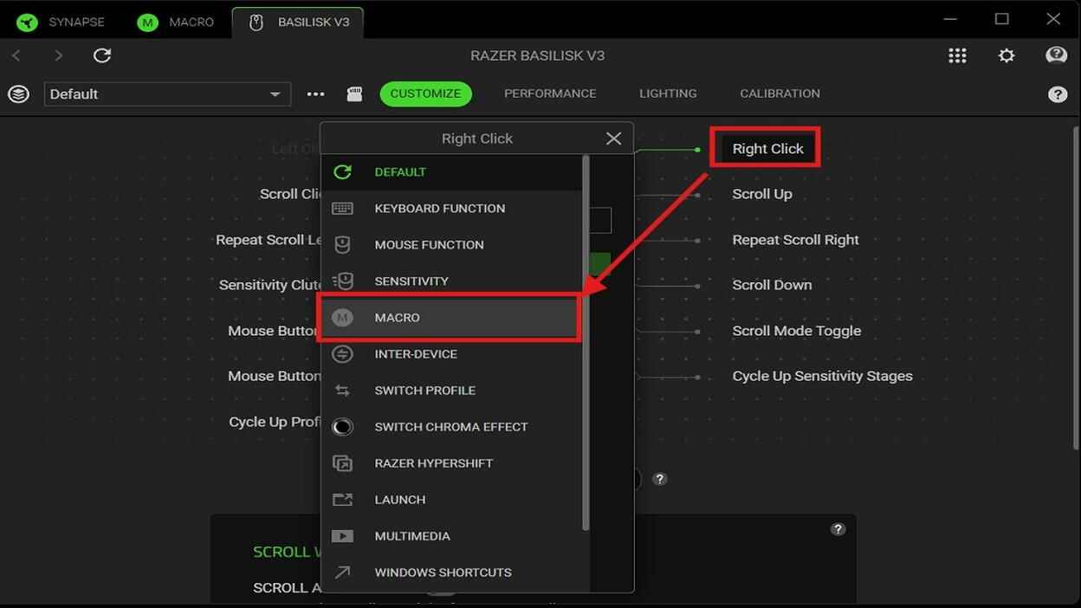Select Scroll Mode Toggle assignment
The width and height of the screenshot is (1081, 608).
[797, 331]
